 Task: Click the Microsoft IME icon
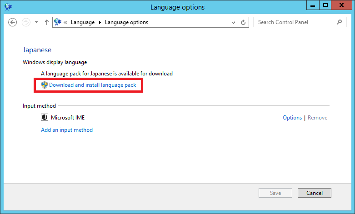click(x=45, y=117)
